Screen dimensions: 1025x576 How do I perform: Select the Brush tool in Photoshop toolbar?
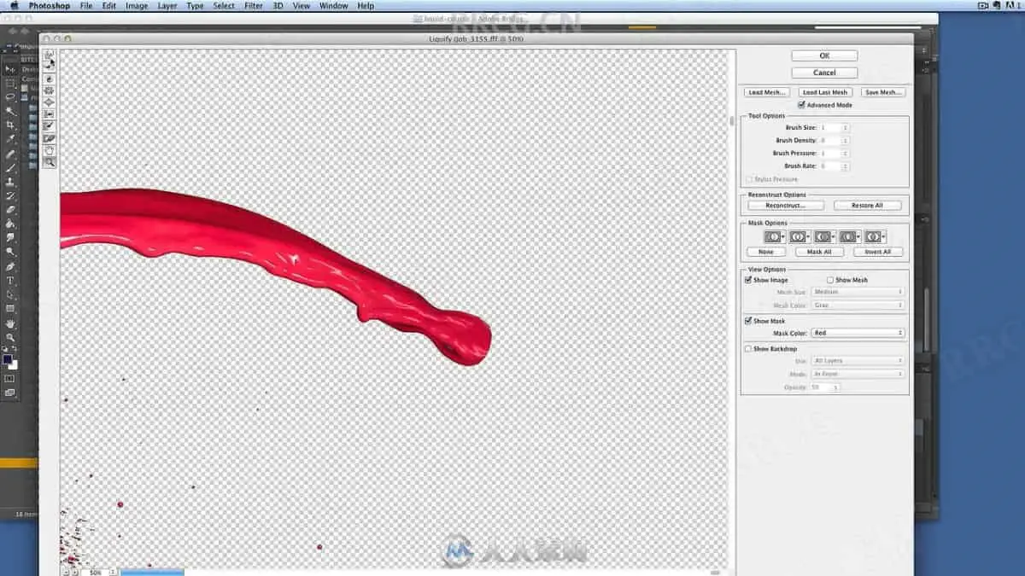point(10,168)
